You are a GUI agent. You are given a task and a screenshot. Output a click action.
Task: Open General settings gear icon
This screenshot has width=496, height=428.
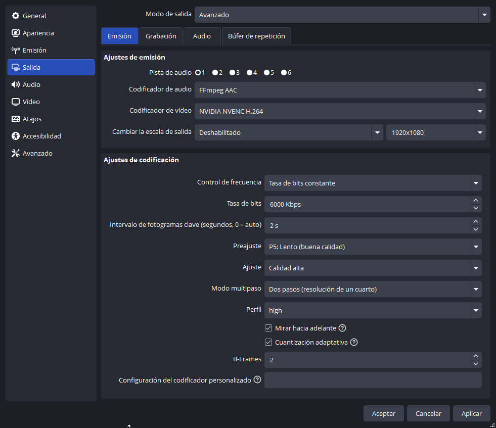coord(16,16)
